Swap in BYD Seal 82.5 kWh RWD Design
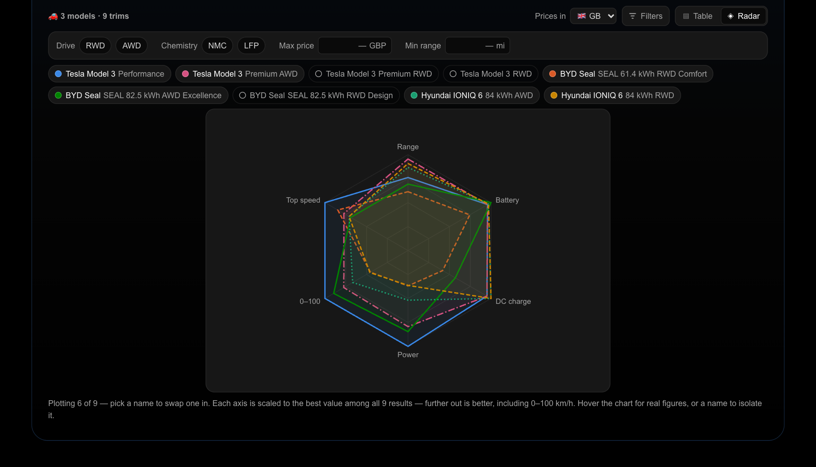 pos(316,95)
